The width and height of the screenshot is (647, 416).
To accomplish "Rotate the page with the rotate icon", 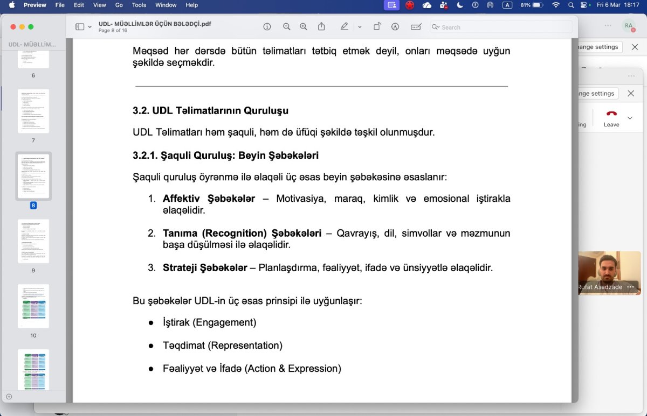I will (x=377, y=27).
